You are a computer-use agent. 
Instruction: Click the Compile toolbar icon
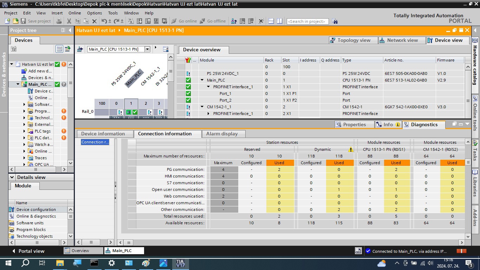(x=131, y=21)
